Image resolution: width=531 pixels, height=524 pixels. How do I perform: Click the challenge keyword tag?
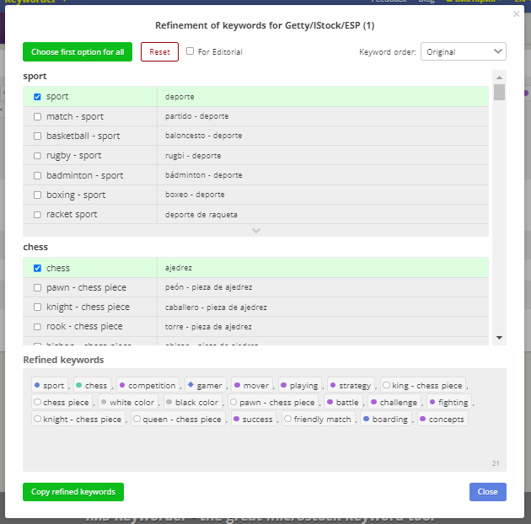[394, 402]
